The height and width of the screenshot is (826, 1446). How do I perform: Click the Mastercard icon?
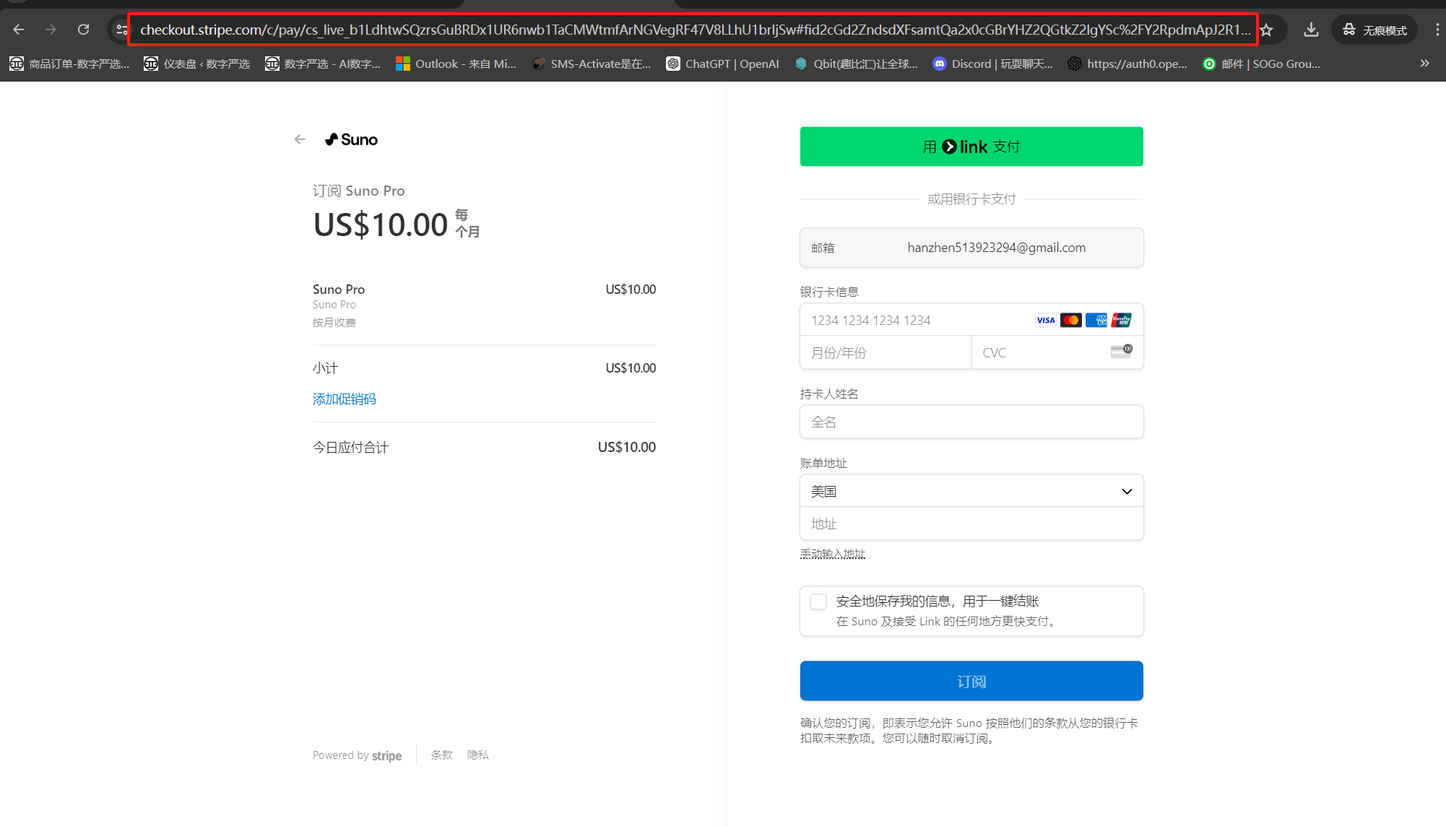[x=1070, y=320]
